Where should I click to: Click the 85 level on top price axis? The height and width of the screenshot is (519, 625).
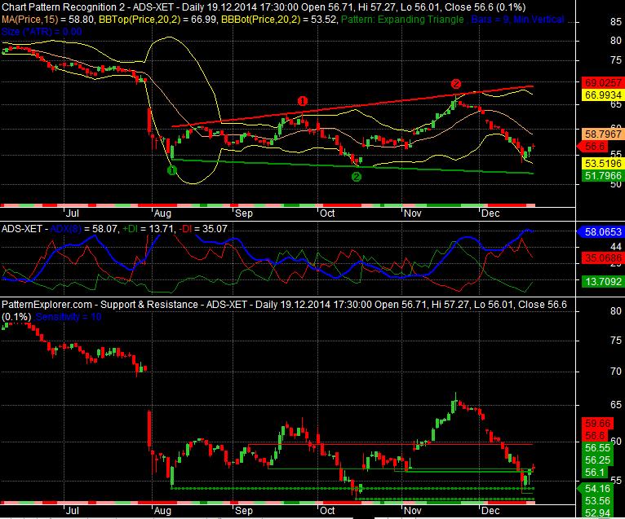pyautogui.click(x=616, y=22)
